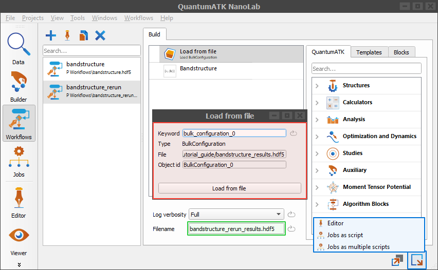Screen dimensions: 438x270
Task: Open the Workflows menu
Action: 139,18
